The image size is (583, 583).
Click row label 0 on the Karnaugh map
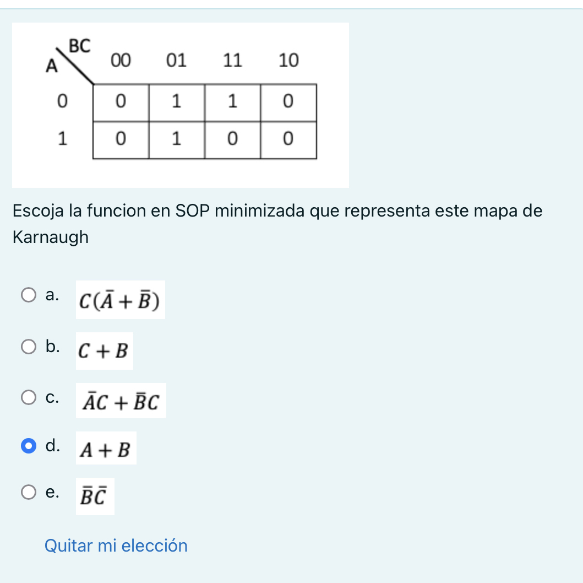point(62,101)
